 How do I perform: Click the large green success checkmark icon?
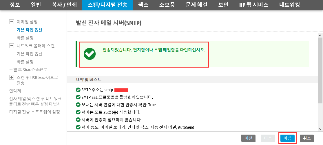coord(90,54)
